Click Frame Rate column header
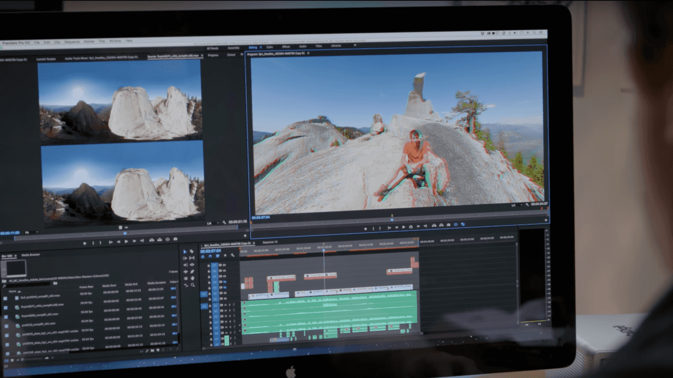This screenshot has width=673, height=378. (x=86, y=287)
